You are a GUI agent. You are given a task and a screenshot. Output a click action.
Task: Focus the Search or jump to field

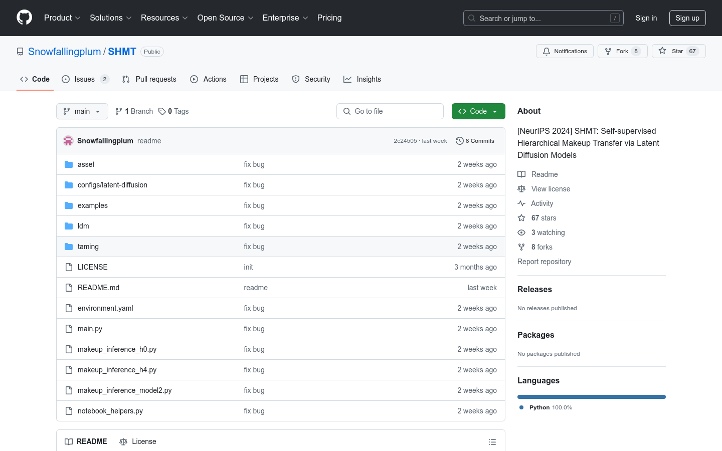pyautogui.click(x=544, y=18)
